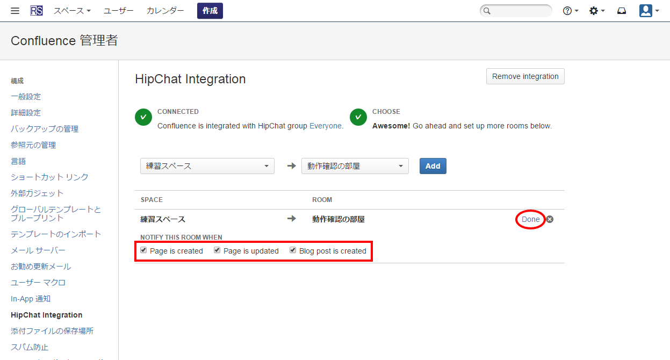Open 一般設定 in the sidebar
Screen dimensions: 670x360
[26, 97]
